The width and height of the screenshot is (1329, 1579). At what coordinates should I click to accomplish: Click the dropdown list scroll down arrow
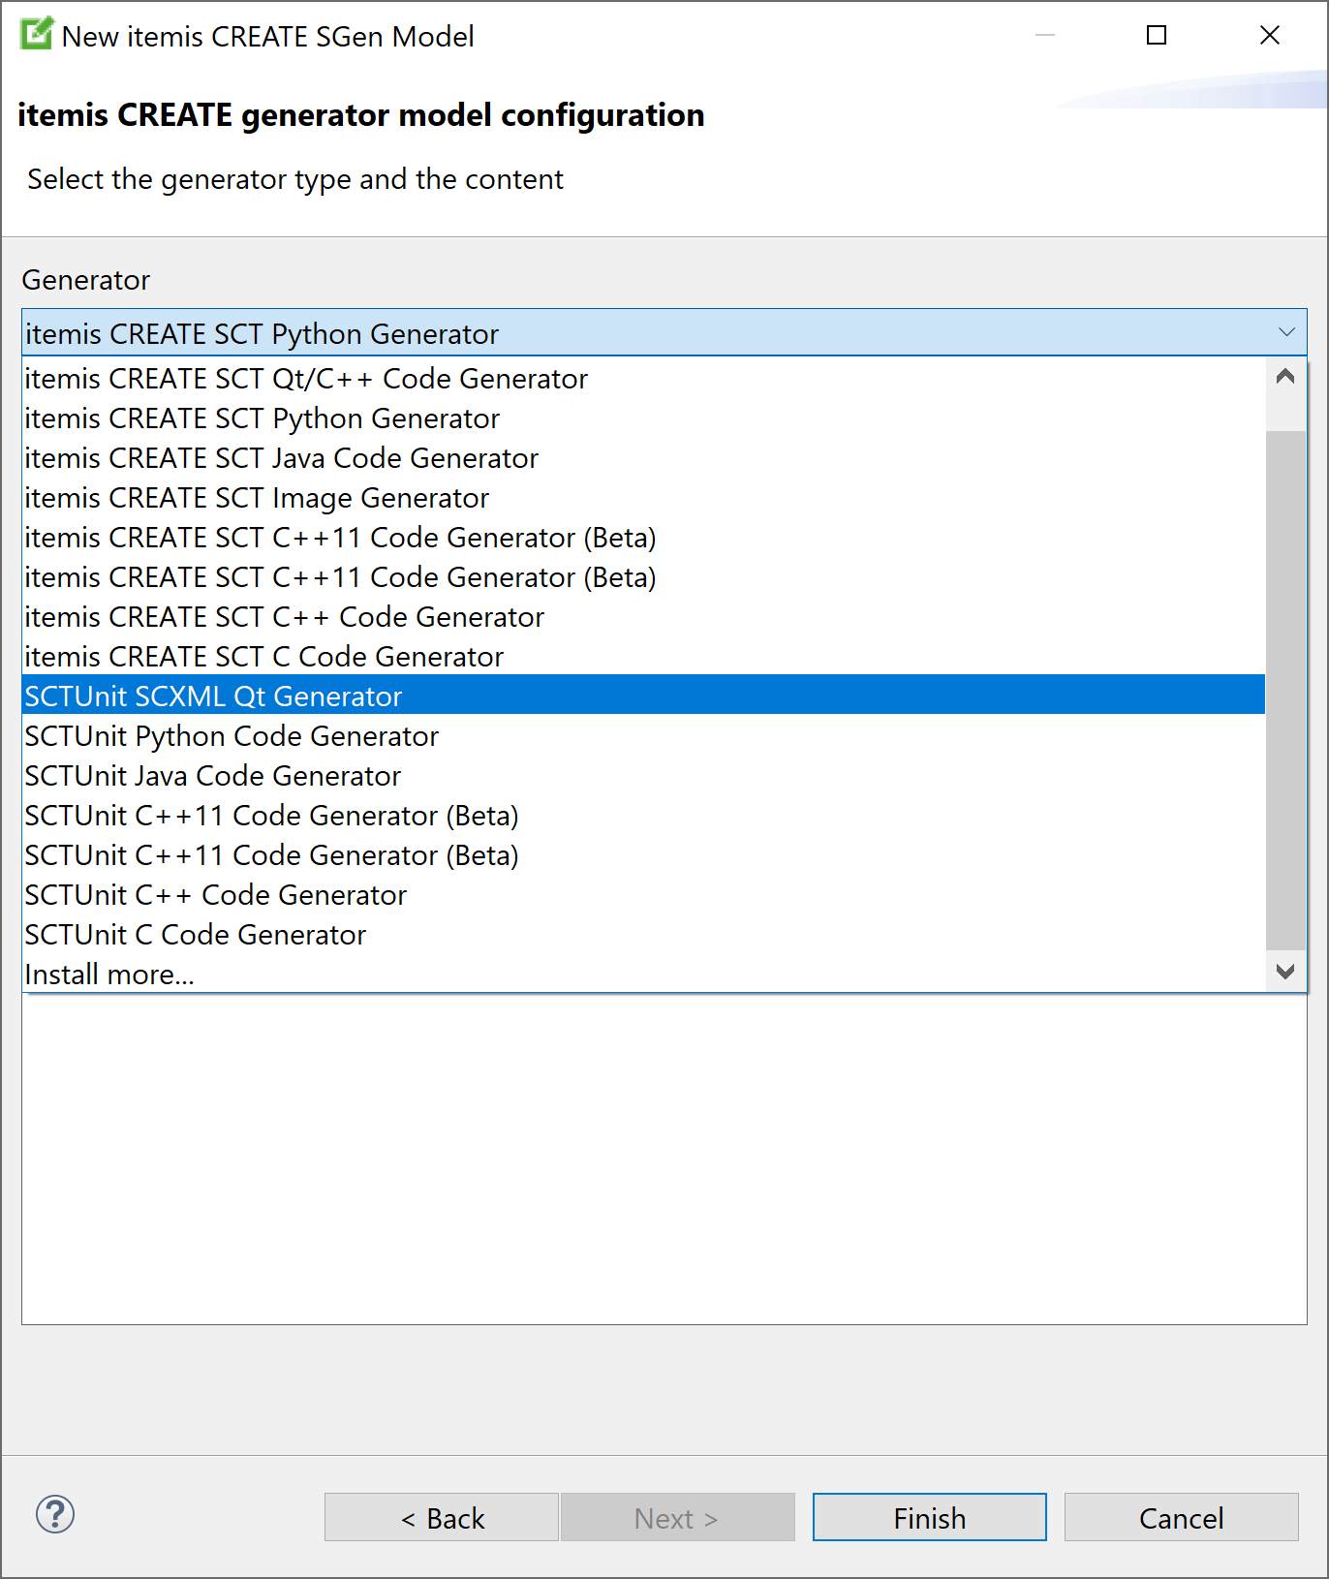coord(1285,972)
